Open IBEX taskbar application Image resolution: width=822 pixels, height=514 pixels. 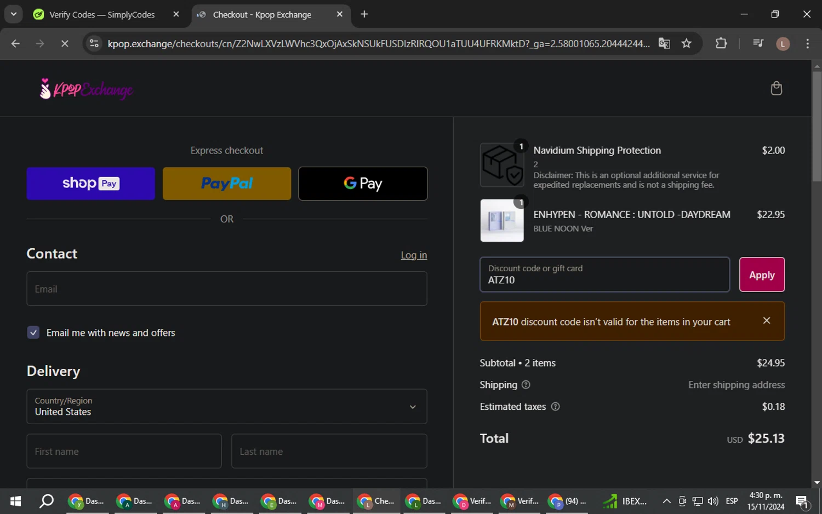coord(625,501)
